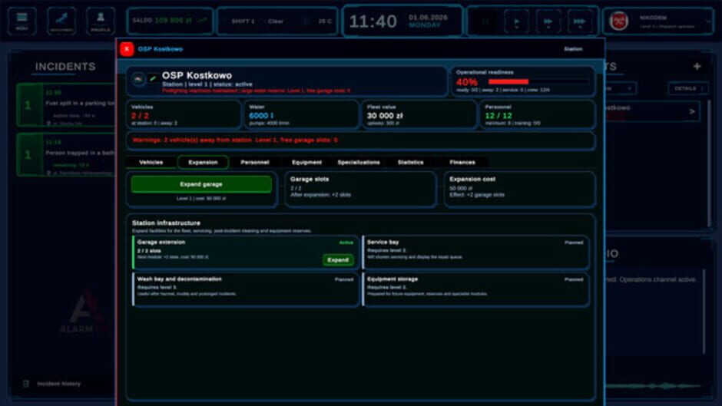Click the pencil edit icon beside the station name
The width and height of the screenshot is (722, 406).
tap(153, 78)
